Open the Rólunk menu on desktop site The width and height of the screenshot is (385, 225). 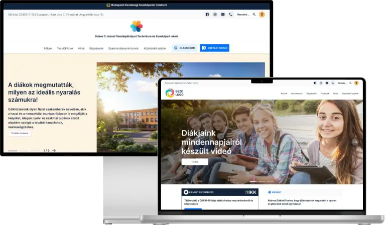(48, 48)
